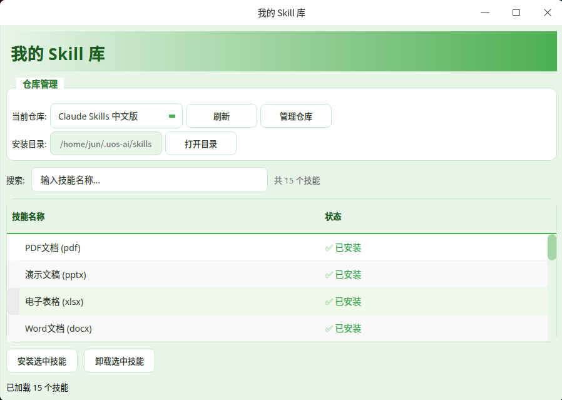The width and height of the screenshot is (562, 400).
Task: Click 已安装 status of PDF文档
Action: coord(343,248)
